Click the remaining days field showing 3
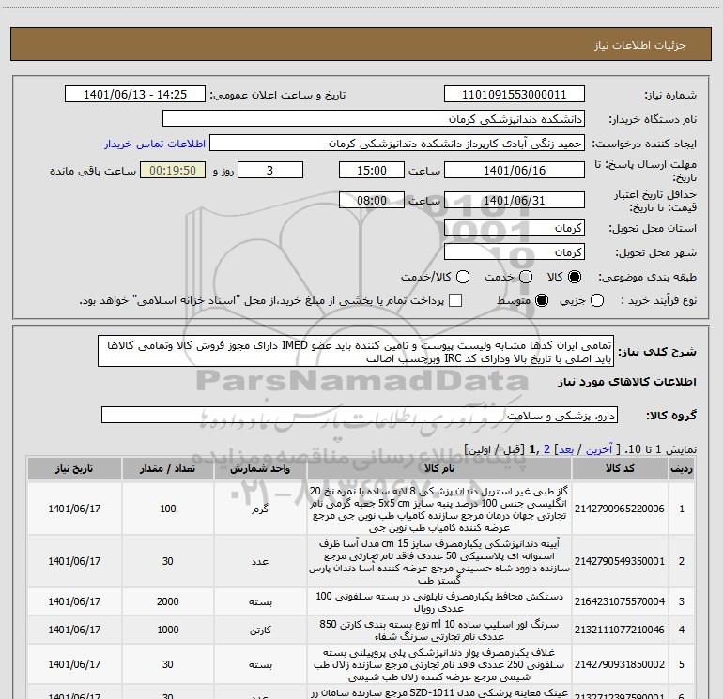Image resolution: width=723 pixels, height=699 pixels. tap(270, 171)
